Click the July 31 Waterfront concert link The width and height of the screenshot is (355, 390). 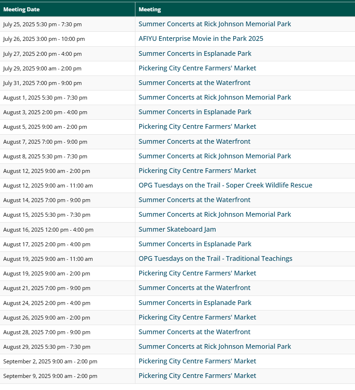pos(194,83)
